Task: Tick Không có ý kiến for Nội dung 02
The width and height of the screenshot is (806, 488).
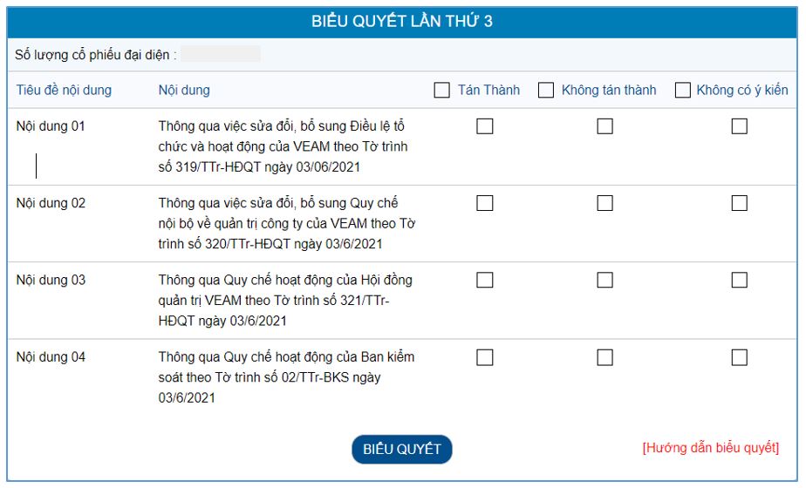Action: 739,203
